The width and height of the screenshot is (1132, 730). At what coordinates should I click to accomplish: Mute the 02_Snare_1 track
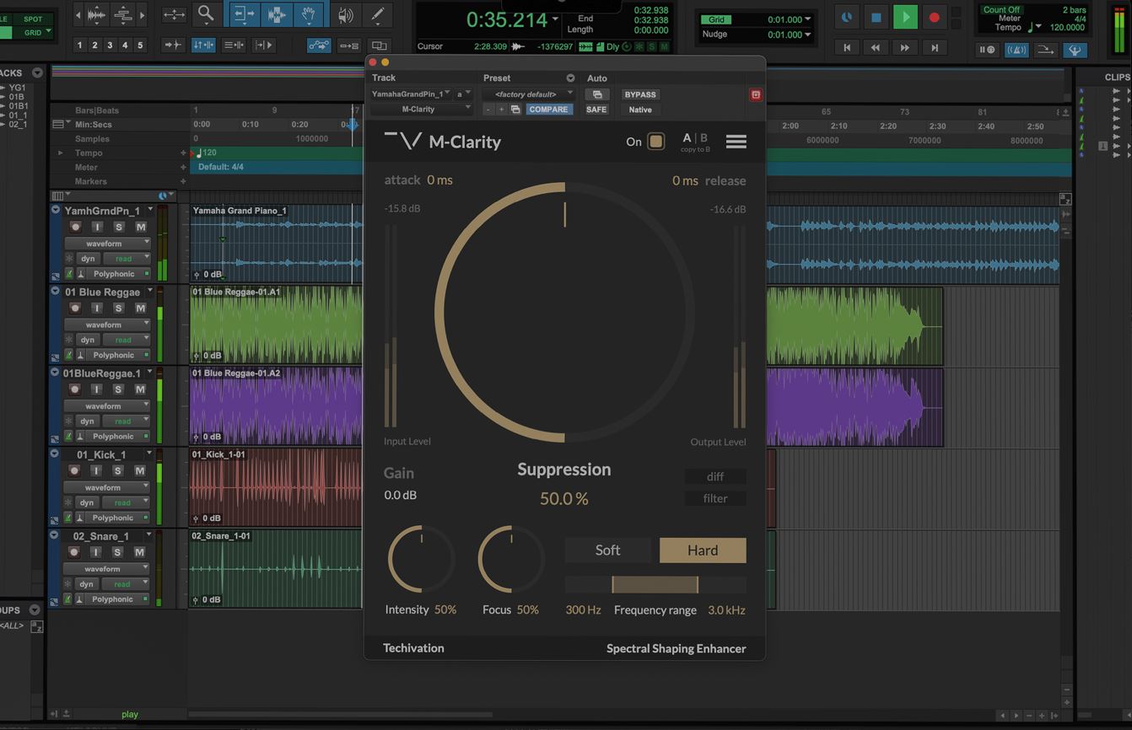point(140,552)
